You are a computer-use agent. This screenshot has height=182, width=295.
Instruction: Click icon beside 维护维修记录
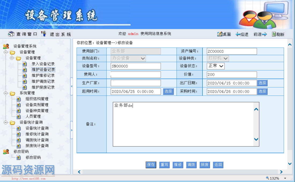24,75
